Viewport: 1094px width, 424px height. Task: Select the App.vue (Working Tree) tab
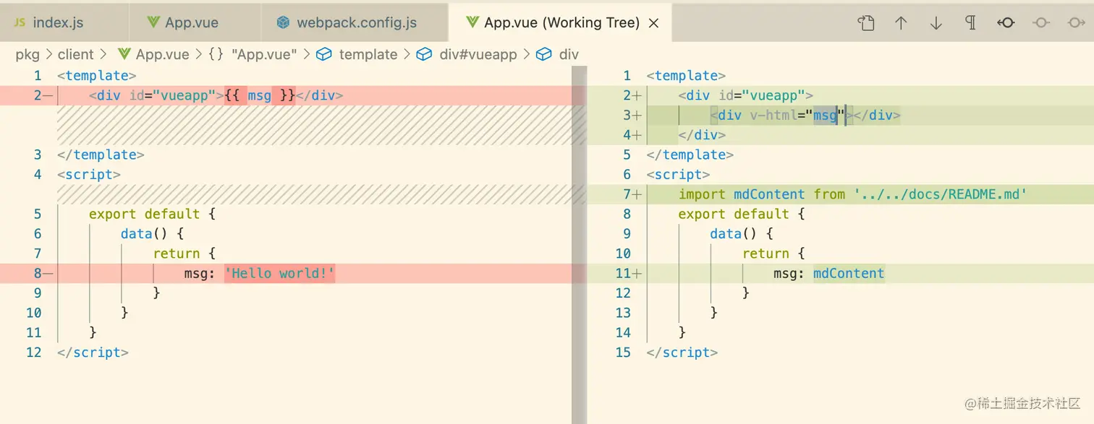561,22
